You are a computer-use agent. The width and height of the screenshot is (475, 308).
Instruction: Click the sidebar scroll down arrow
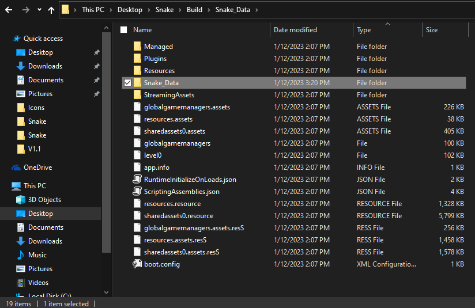click(106, 292)
